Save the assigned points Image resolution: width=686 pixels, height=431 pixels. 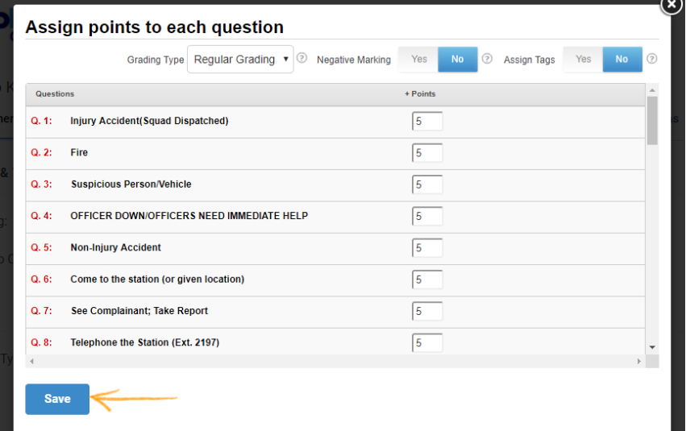tap(57, 399)
